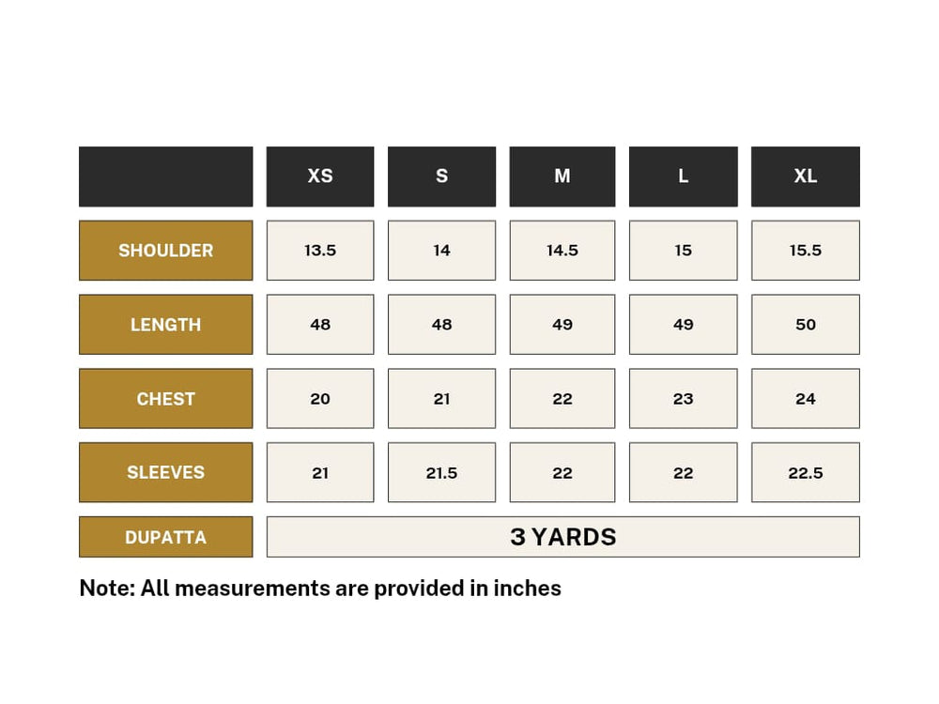Select shoulder value 13.5 for XS
939x704 pixels.
click(x=320, y=251)
